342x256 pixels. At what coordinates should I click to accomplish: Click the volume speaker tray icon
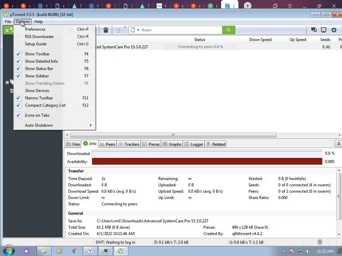pyautogui.click(x=308, y=251)
